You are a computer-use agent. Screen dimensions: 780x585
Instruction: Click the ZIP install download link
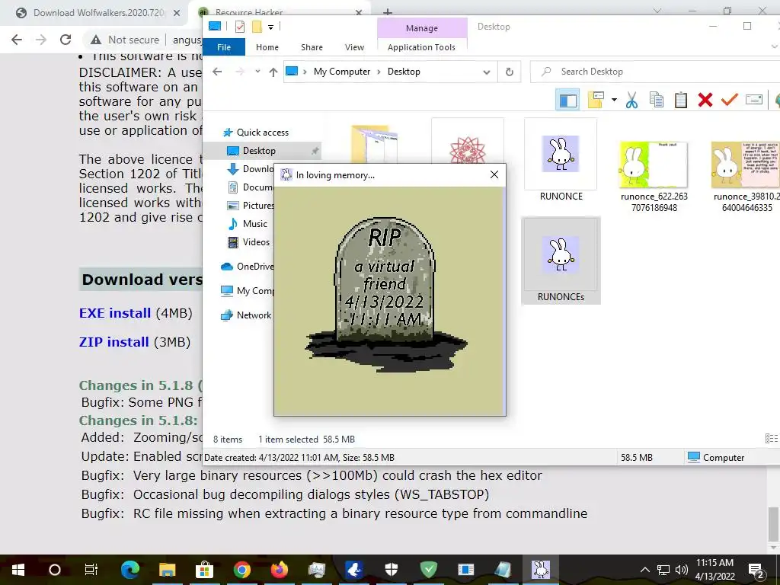(x=114, y=342)
